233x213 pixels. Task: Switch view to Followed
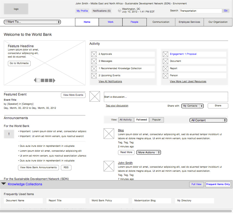click(141, 120)
